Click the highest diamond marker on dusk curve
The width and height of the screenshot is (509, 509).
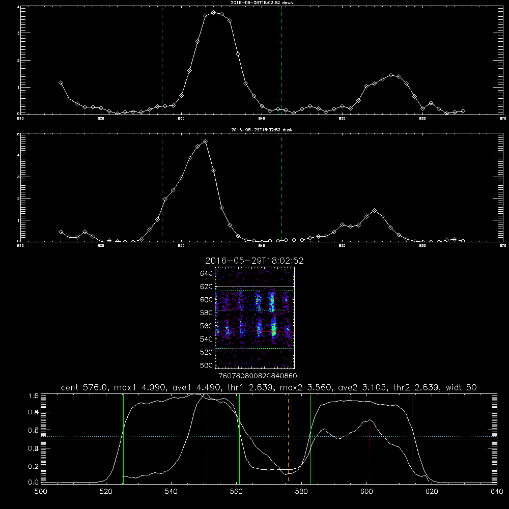tap(205, 141)
